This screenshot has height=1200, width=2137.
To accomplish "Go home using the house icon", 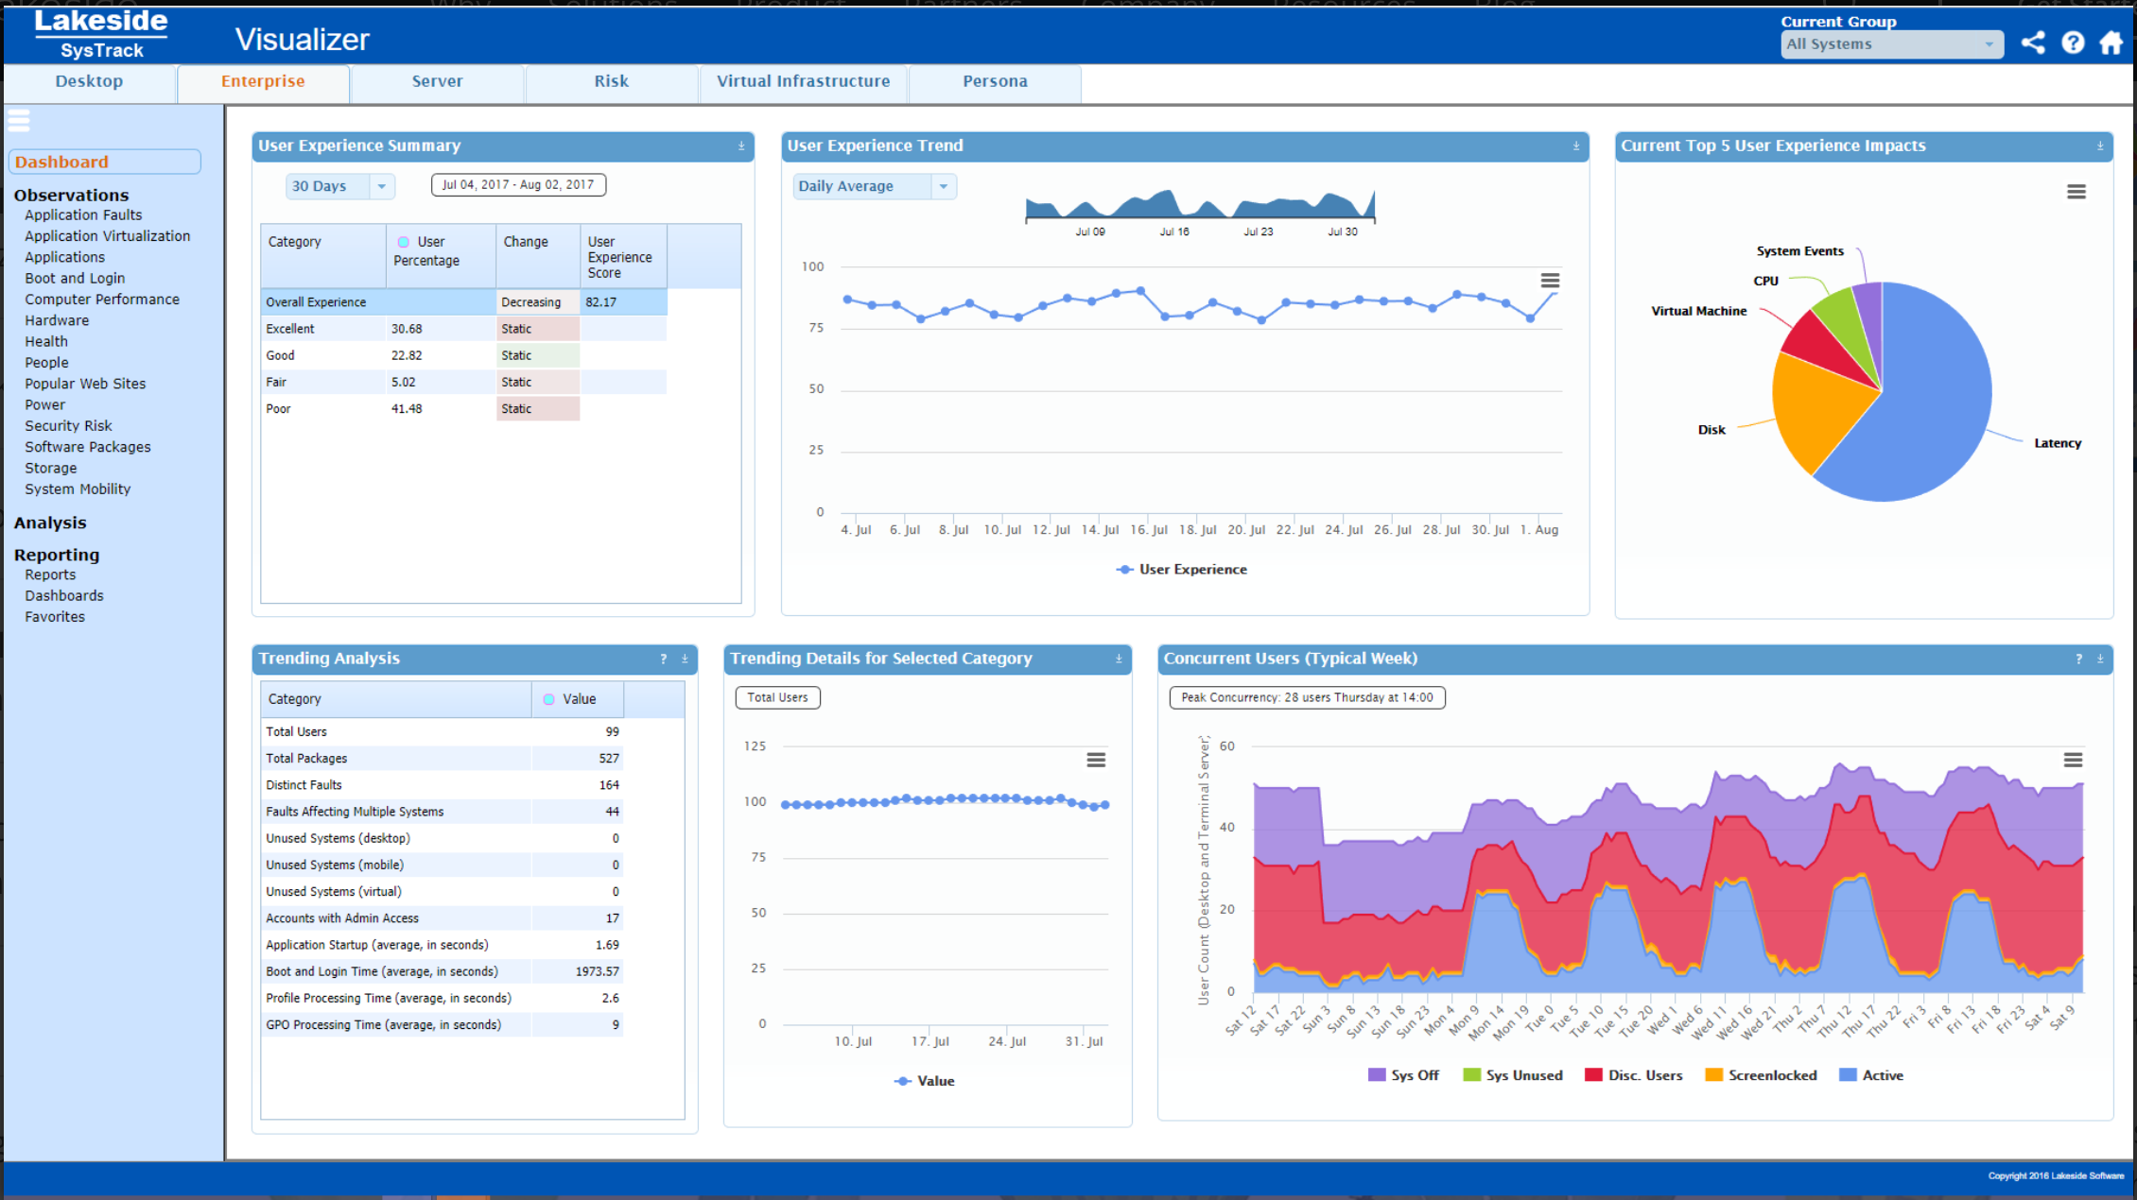I will (2111, 43).
